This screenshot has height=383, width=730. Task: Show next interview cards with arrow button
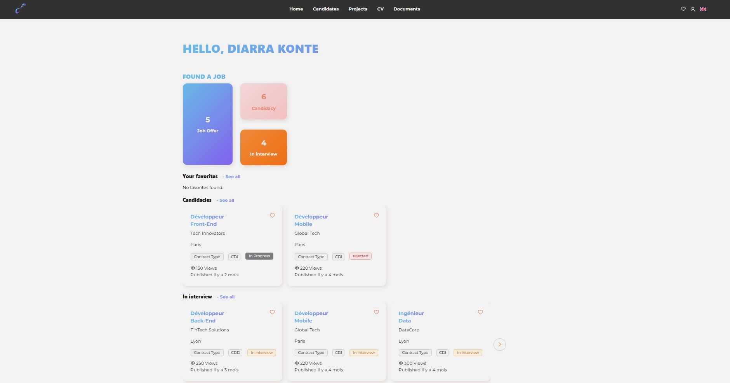[x=499, y=345]
